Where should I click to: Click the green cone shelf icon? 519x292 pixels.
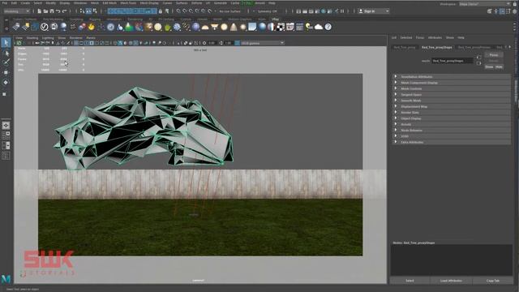(129, 27)
